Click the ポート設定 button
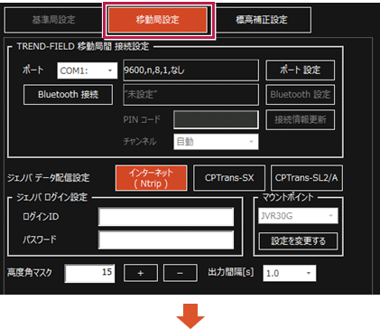The width and height of the screenshot is (380, 329). coord(300,70)
